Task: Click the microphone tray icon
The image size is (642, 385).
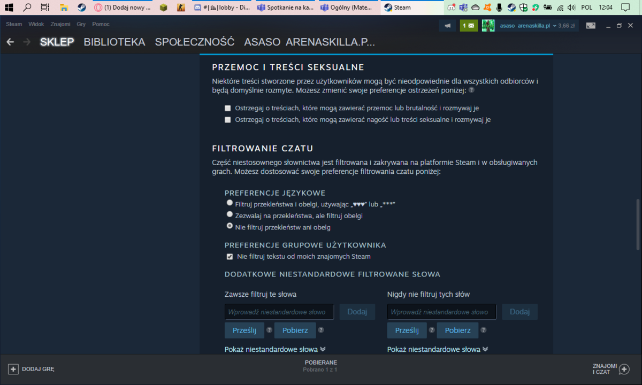Action: pyautogui.click(x=499, y=7)
